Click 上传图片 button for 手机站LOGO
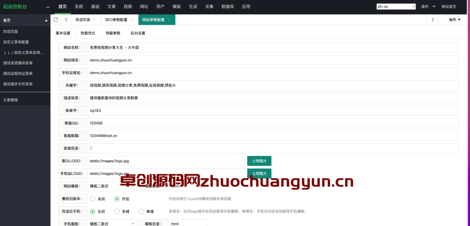Viewport: 470px width, 226px height. click(259, 173)
